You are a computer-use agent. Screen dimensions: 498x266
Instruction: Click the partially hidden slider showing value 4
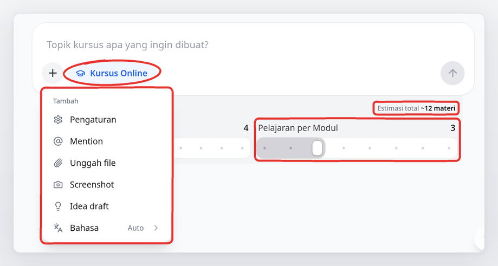(211, 148)
